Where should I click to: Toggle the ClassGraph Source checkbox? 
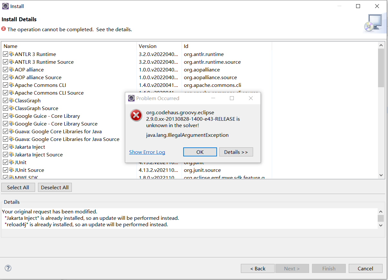pos(5,108)
